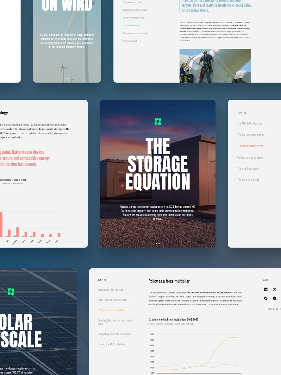Click the 'SHARE' label
The image size is (281, 375).
coord(265,280)
